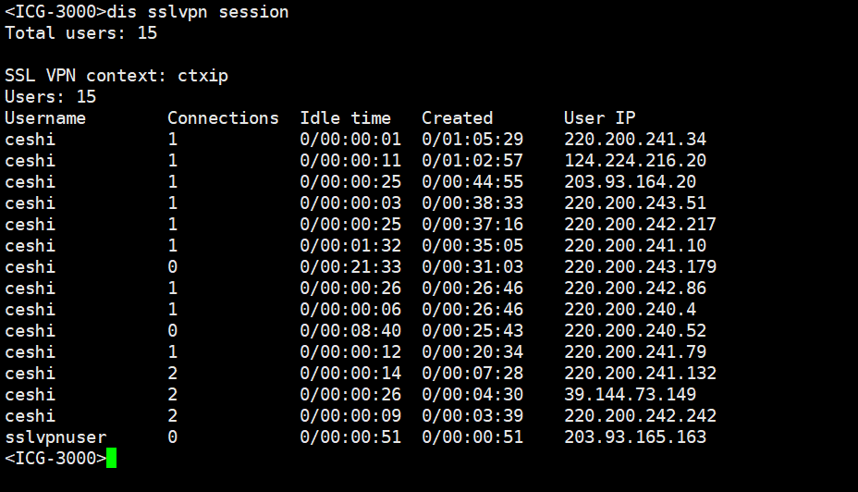Click the green terminal cursor block

click(x=112, y=458)
